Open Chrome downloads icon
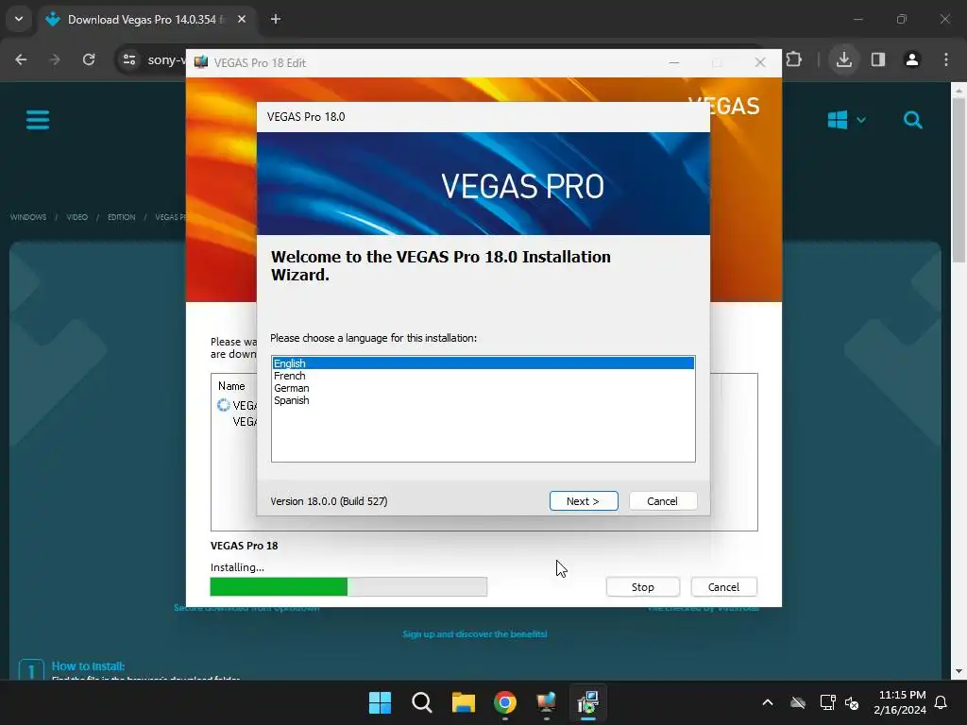 (844, 59)
